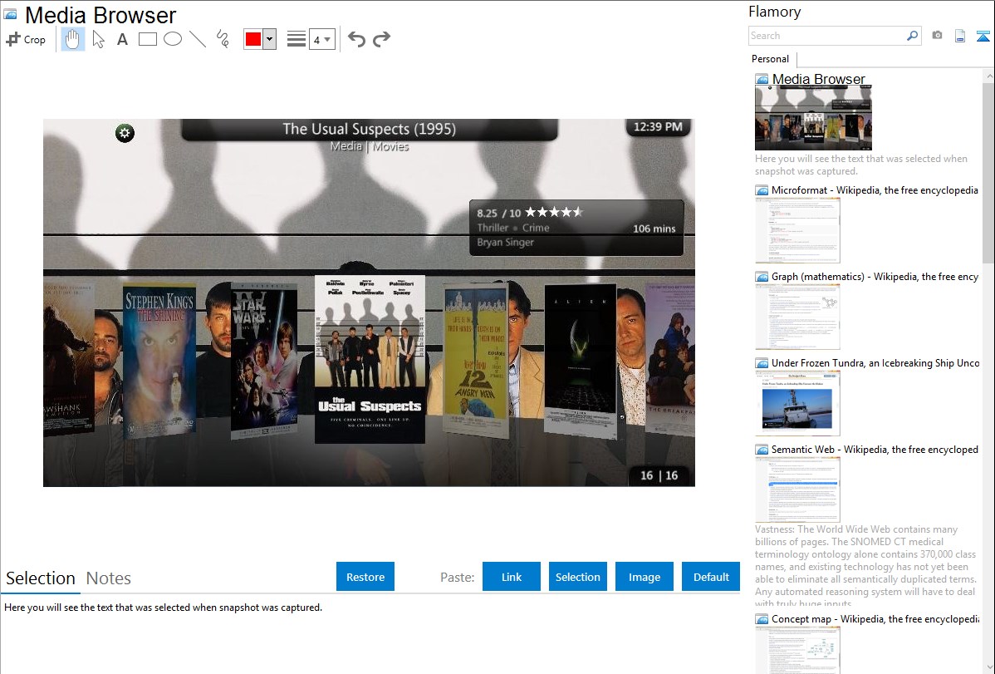
Task: Switch to the Notes tab
Action: tap(109, 578)
